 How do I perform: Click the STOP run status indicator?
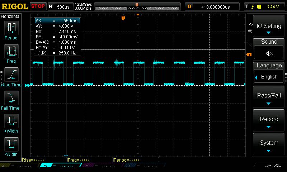[x=38, y=6]
